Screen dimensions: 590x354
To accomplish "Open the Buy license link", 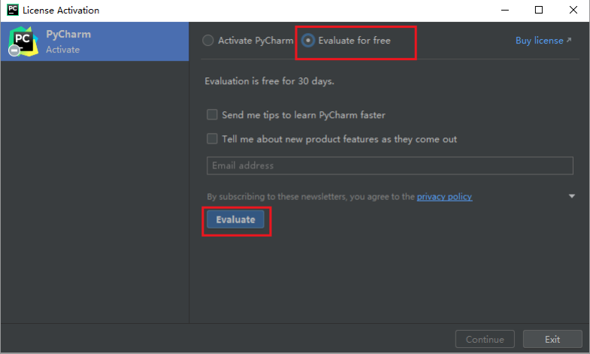I will click(539, 41).
